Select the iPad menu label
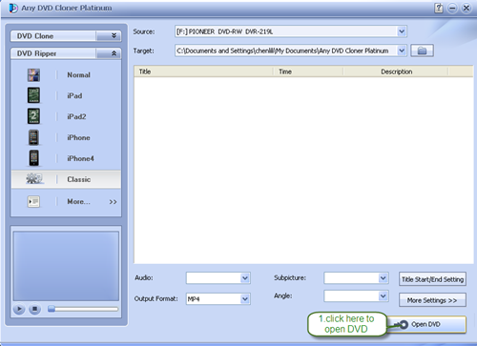This screenshot has width=477, height=346. (74, 95)
